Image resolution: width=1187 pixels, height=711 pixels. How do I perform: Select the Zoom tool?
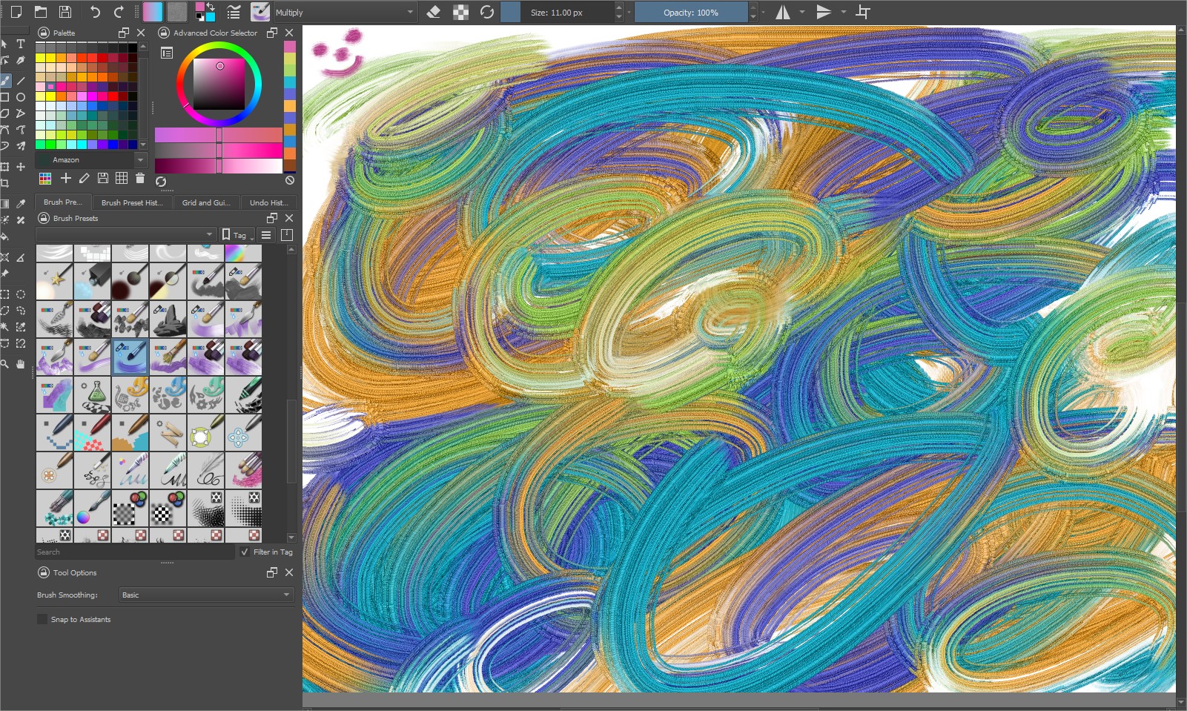click(6, 364)
